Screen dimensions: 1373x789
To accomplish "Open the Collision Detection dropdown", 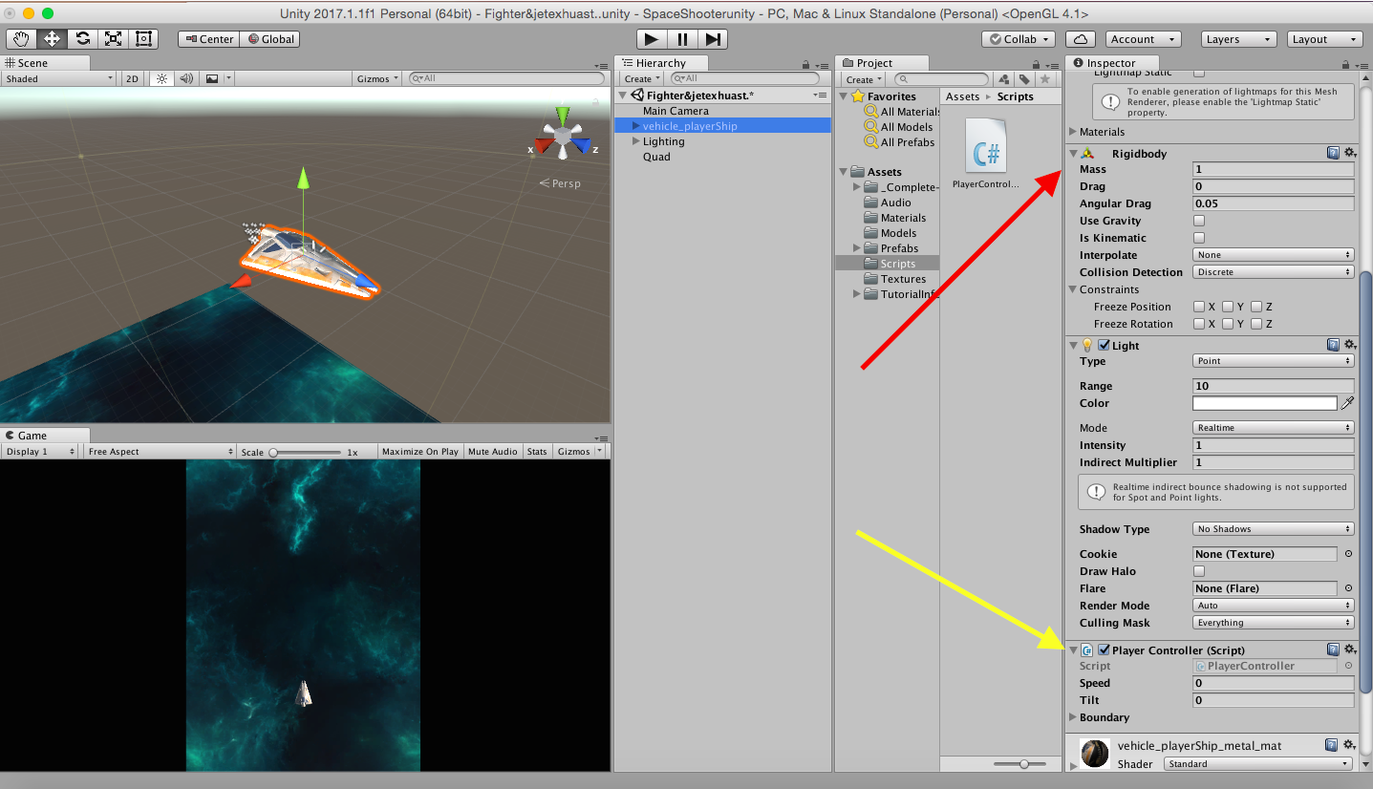I will pos(1273,271).
